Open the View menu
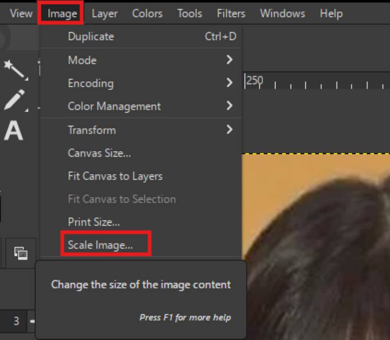Image resolution: width=390 pixels, height=340 pixels. point(21,14)
